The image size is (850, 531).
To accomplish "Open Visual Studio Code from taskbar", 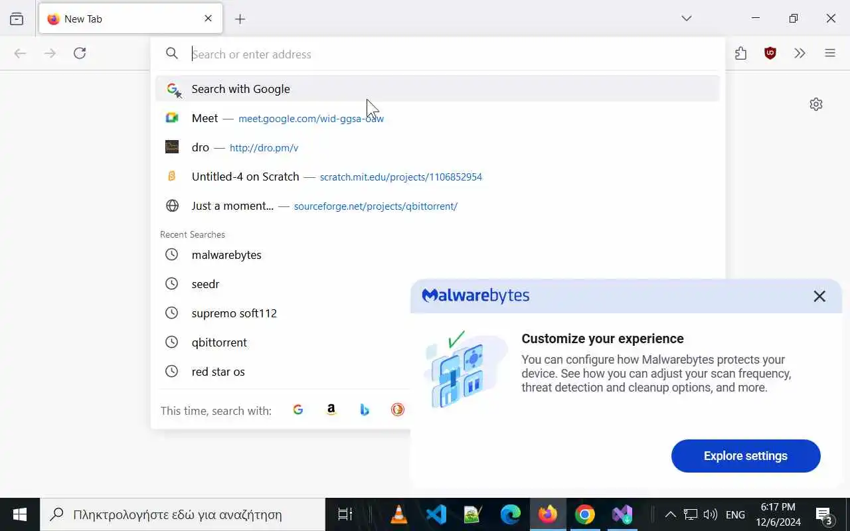I will point(436,514).
